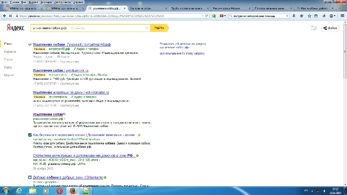Viewport: 347px width, 195px height.
Task: Click the Home icon in Firefox toolbar
Action: [302, 16]
